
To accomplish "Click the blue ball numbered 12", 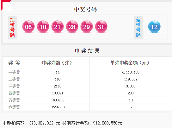I will [x=154, y=27].
